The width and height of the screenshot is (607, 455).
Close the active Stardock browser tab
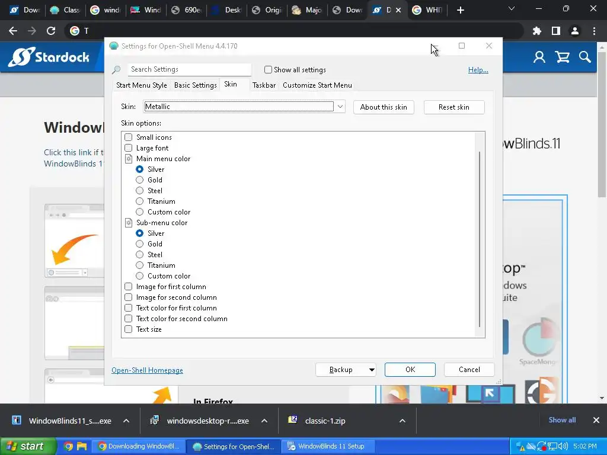[398, 10]
